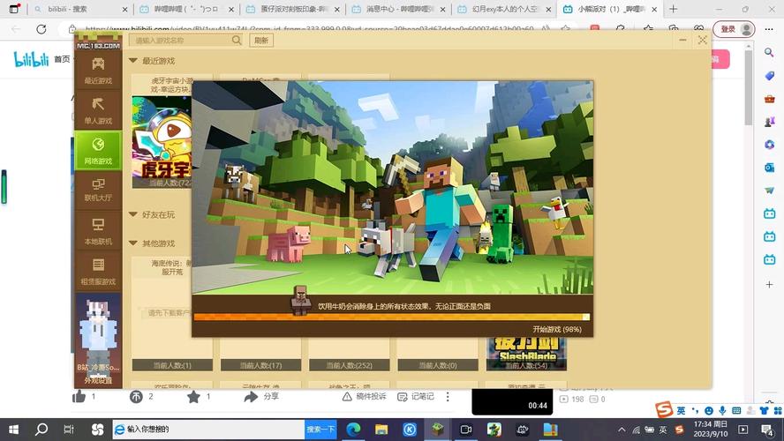This screenshot has width=784, height=441.
Task: Click the 当前人数(252) label
Action: [x=349, y=365]
